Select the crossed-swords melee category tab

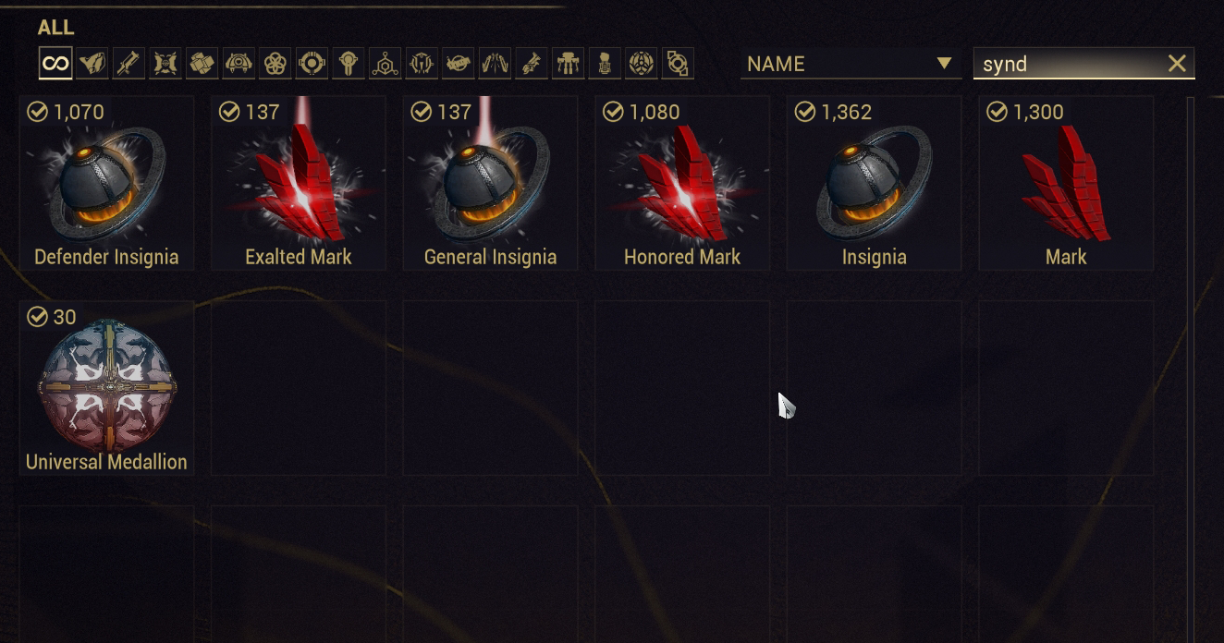[x=165, y=64]
